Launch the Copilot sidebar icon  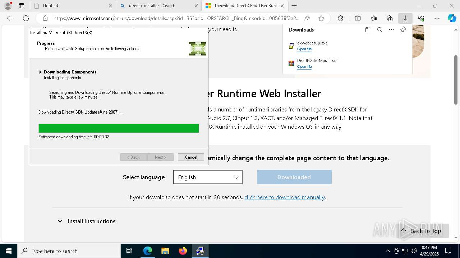pyautogui.click(x=452, y=18)
